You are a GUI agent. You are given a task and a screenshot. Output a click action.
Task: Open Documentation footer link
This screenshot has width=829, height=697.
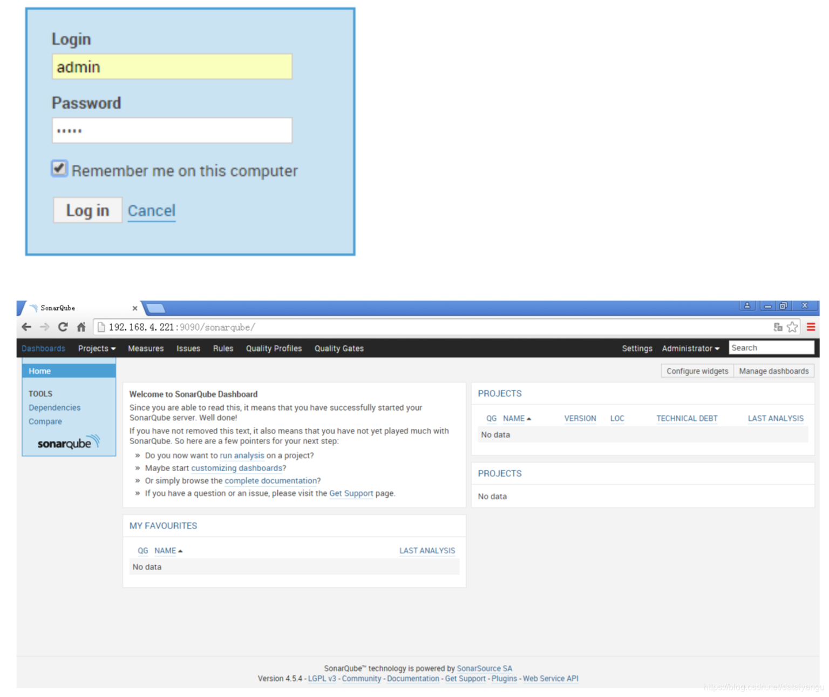413,679
